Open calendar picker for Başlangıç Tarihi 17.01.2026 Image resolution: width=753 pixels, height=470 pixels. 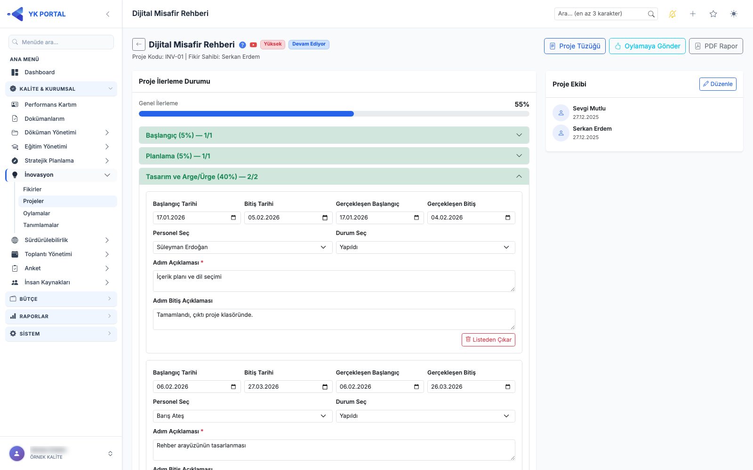pyautogui.click(x=233, y=218)
